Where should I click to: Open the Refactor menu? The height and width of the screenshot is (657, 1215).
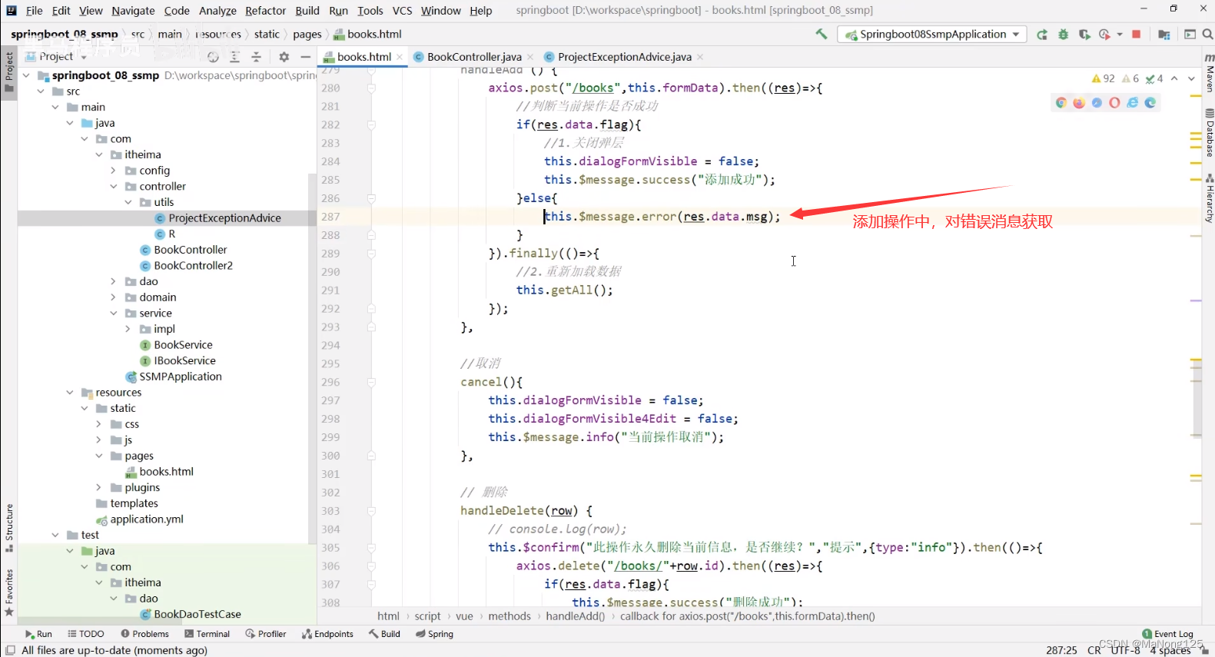(x=265, y=11)
